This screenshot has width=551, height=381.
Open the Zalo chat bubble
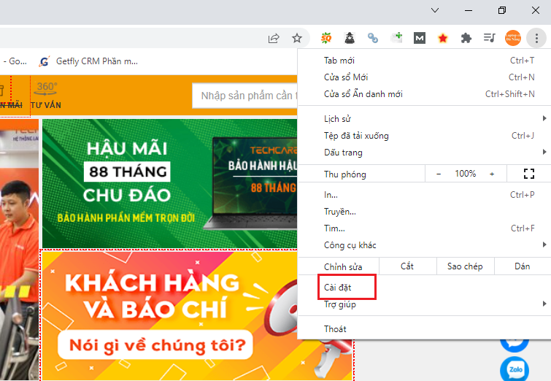click(x=515, y=369)
